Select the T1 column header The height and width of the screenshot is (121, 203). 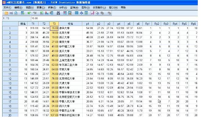point(33,24)
